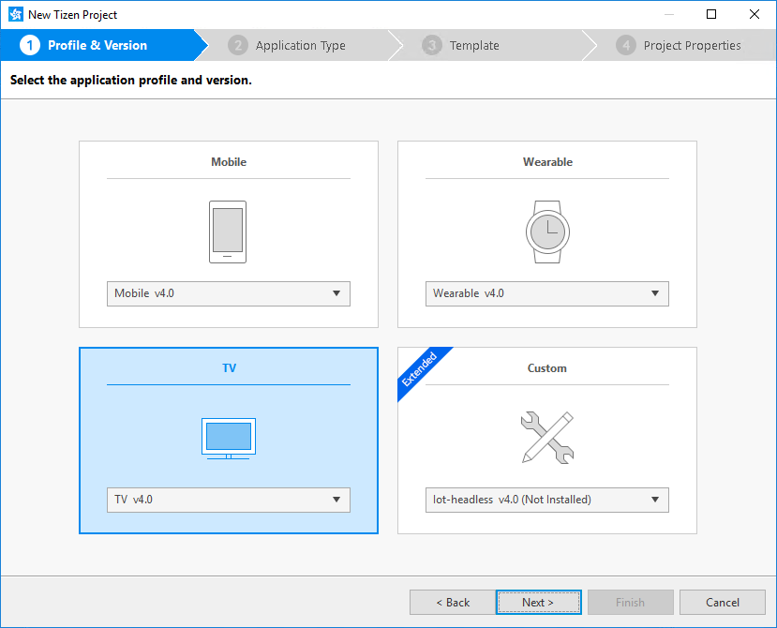Click step 2 Application Type circle icon

238,44
